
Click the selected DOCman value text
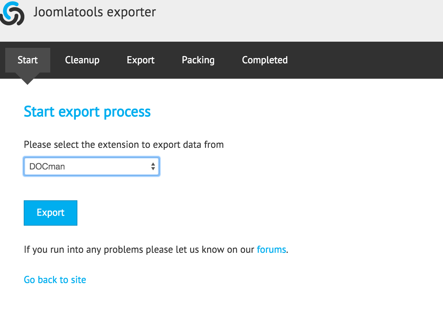pos(47,167)
